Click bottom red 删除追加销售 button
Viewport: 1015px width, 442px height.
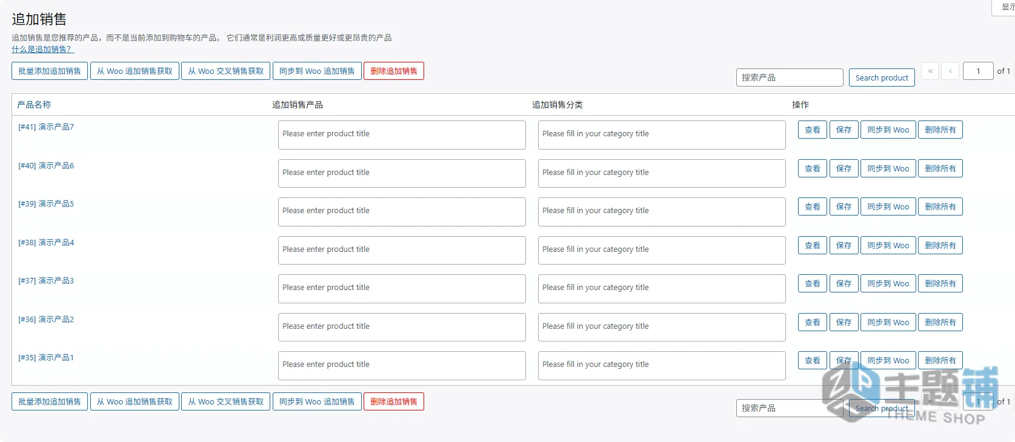point(394,401)
